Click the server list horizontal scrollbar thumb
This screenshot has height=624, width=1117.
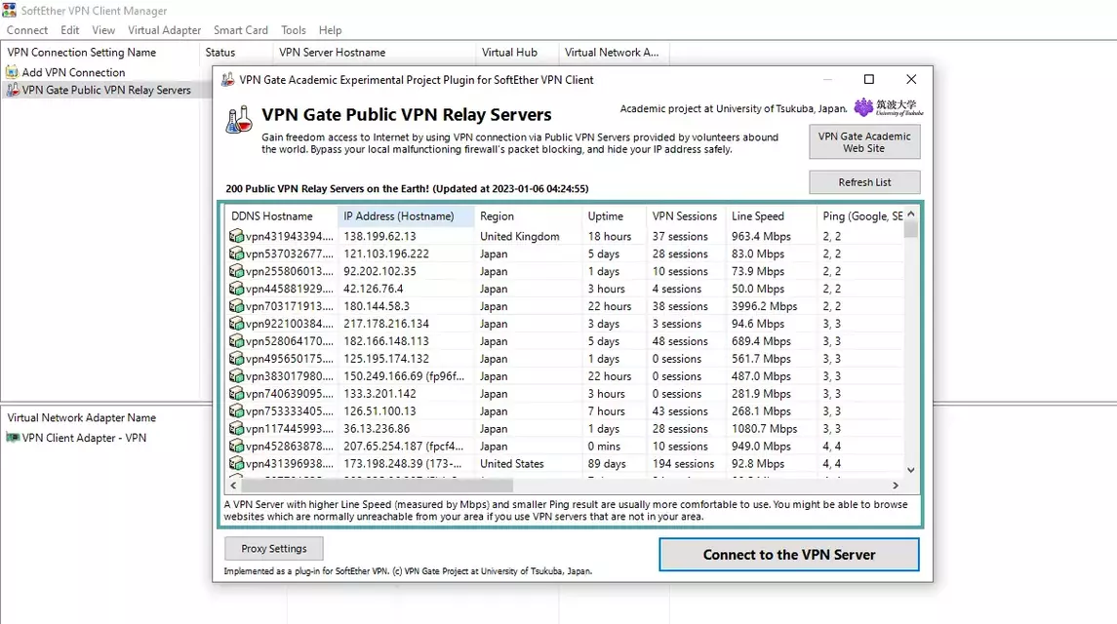coord(377,486)
